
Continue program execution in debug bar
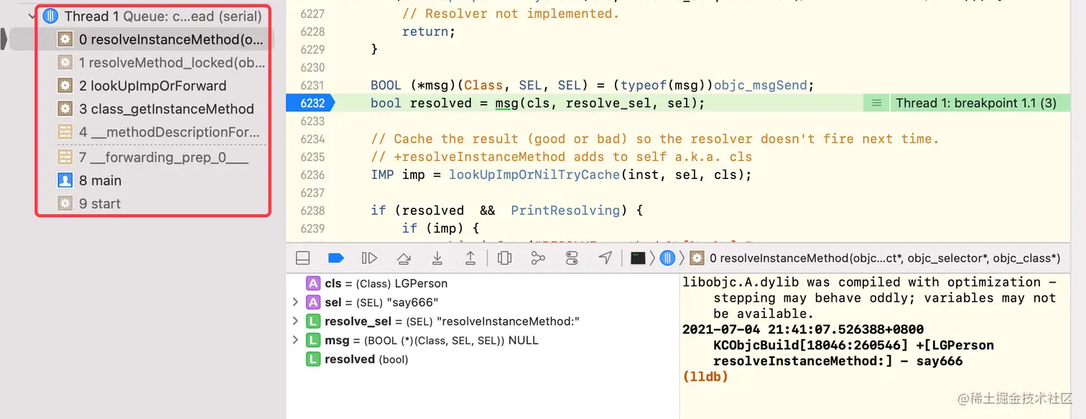369,258
